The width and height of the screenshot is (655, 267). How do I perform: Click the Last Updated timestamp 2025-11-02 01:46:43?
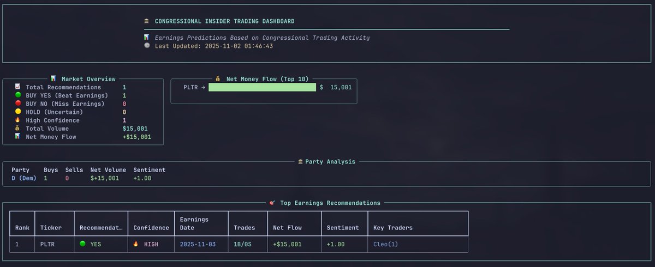[239, 46]
